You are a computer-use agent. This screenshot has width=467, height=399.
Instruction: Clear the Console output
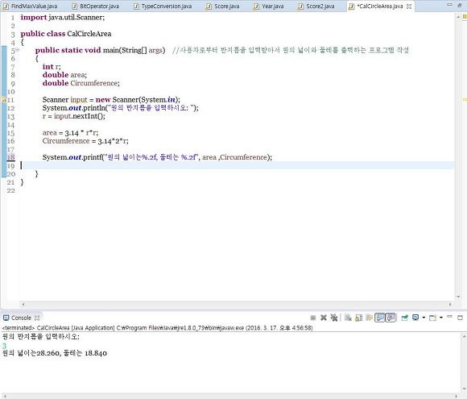pyautogui.click(x=348, y=318)
